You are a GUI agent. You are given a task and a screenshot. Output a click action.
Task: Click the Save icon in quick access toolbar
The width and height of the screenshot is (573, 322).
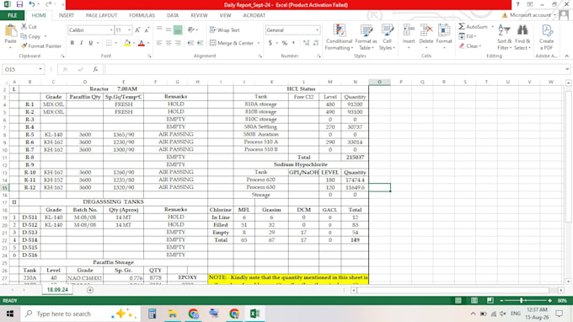[x=19, y=4]
